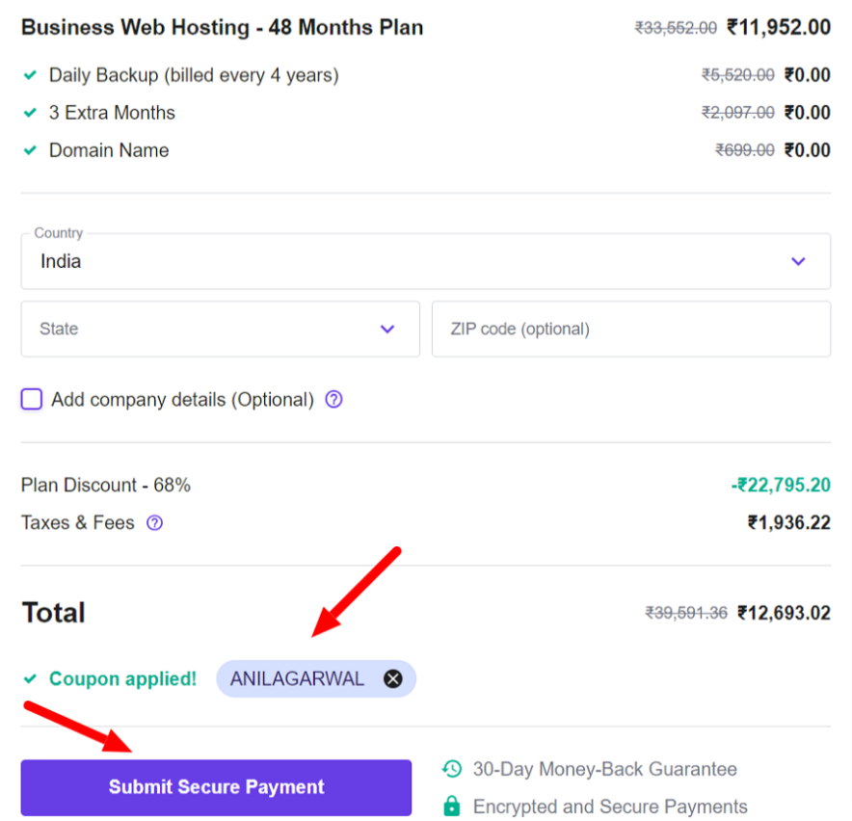Remove the ANILAGARWAL coupon via the X icon
This screenshot has width=852, height=821.
[x=392, y=678]
